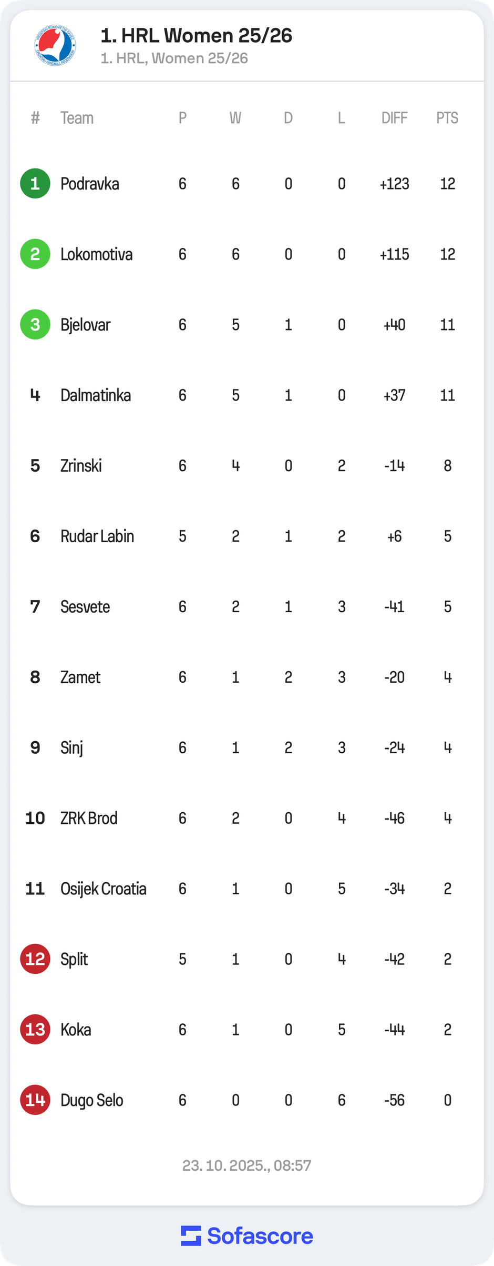Click the Croatian Handball Federation logo
This screenshot has height=1266, width=494.
click(x=55, y=46)
